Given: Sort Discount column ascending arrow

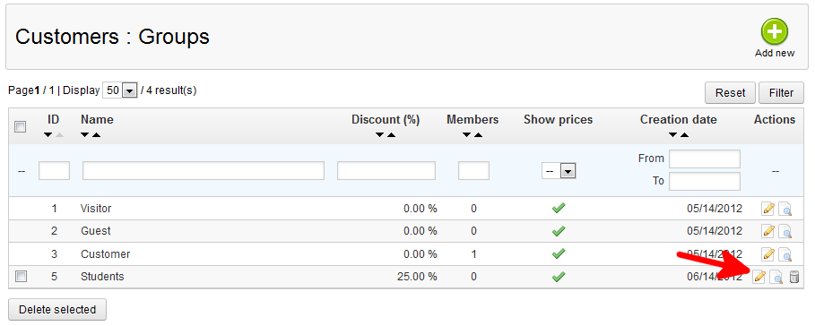Looking at the screenshot, I should [392, 135].
